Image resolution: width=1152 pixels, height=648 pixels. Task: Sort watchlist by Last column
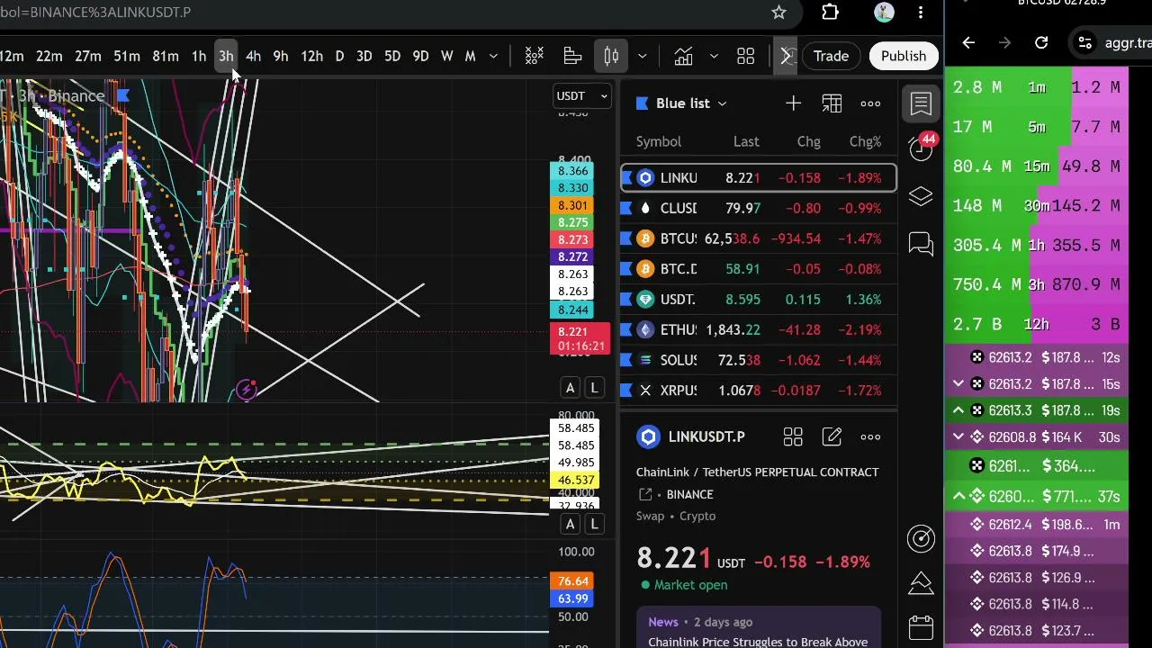pyautogui.click(x=746, y=141)
